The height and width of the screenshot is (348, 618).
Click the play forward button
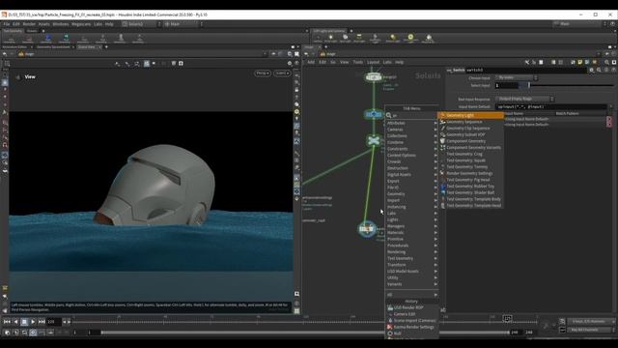point(33,322)
